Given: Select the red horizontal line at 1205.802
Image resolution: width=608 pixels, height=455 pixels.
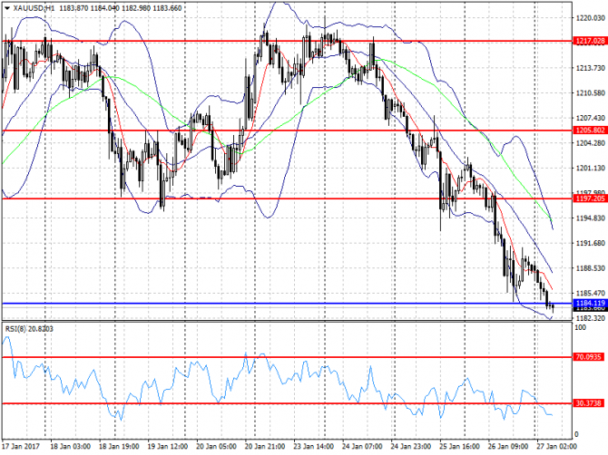Looking at the screenshot, I should (272, 131).
